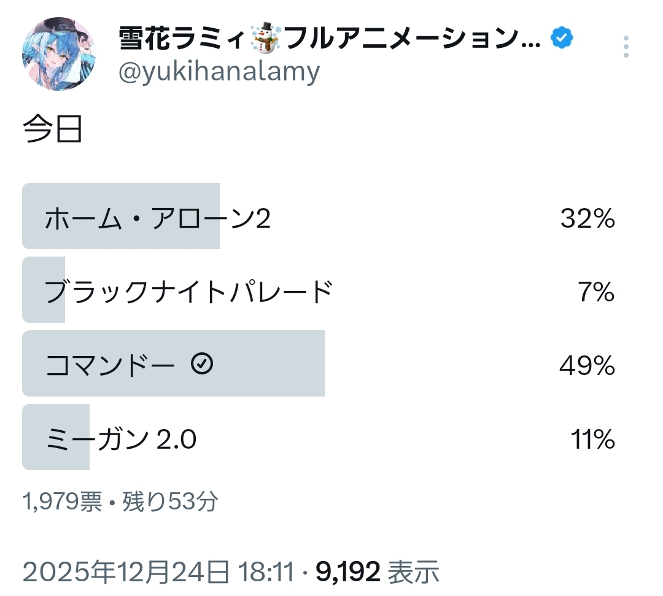Click the 雪花ラミィ display name
This screenshot has width=663, height=596.
coord(184,41)
